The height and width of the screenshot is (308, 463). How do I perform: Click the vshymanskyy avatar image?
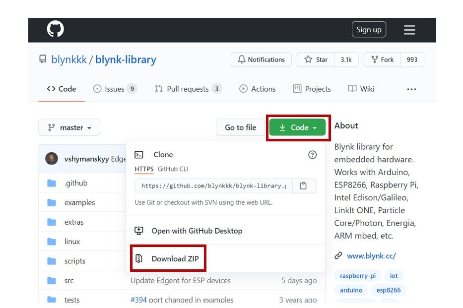coord(52,159)
